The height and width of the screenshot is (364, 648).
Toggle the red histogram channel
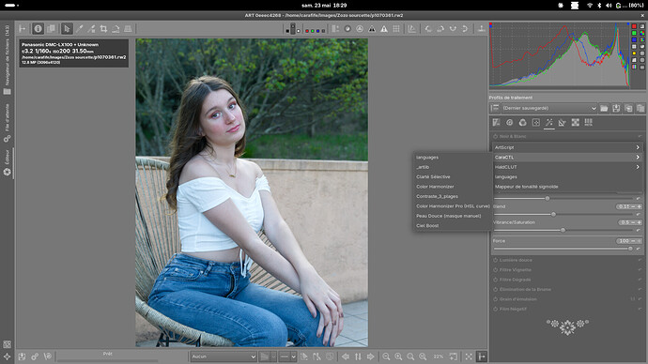tap(634, 26)
